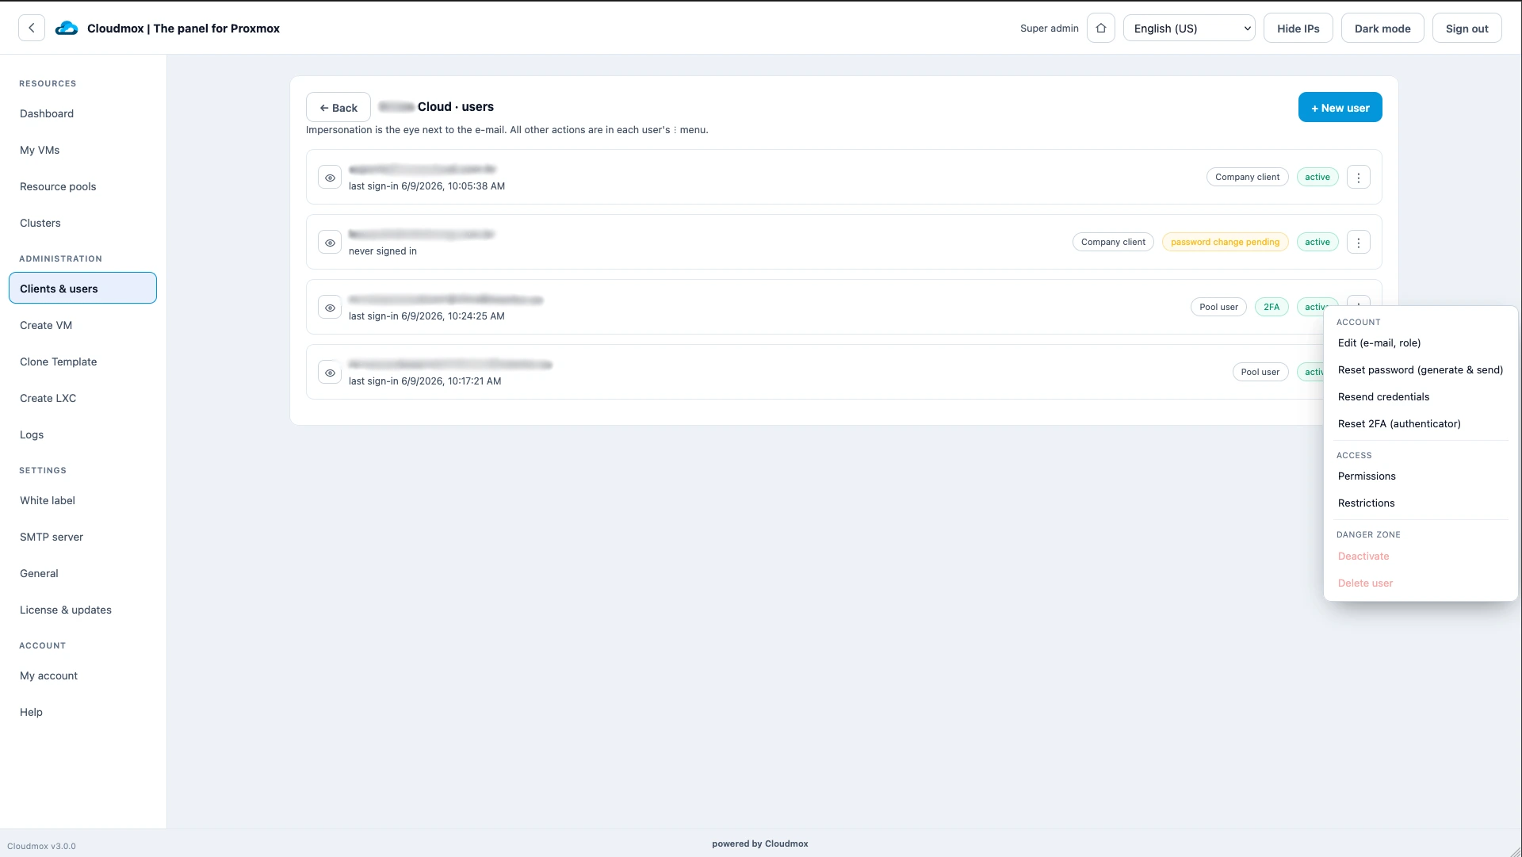Viewport: 1522px width, 857px height.
Task: Open the actions menu for the 10:05:38 AM user
Action: pos(1359,178)
